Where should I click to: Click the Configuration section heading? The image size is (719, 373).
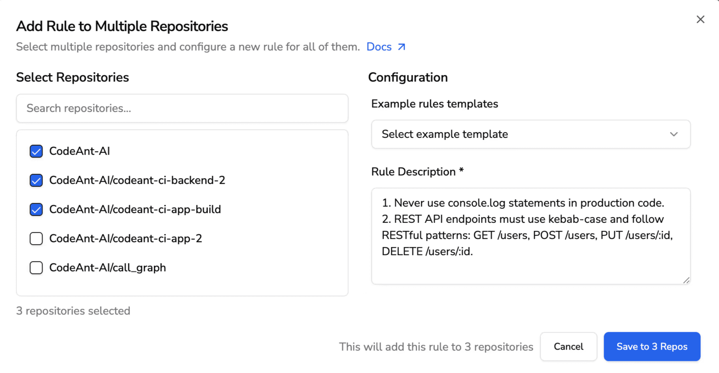407,77
